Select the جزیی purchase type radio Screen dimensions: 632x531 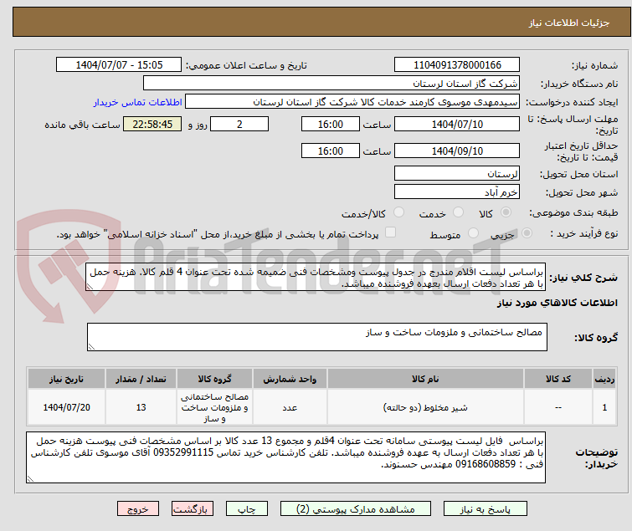[527, 233]
